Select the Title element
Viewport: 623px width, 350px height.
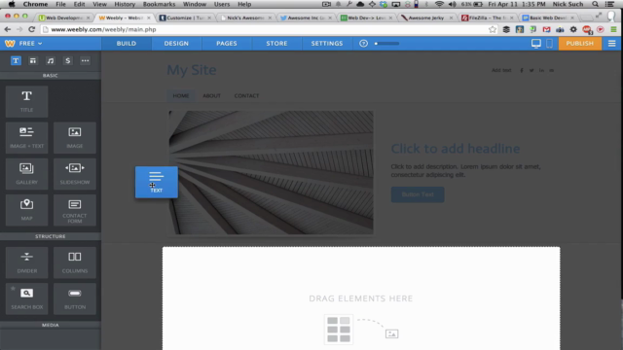[x=26, y=101]
